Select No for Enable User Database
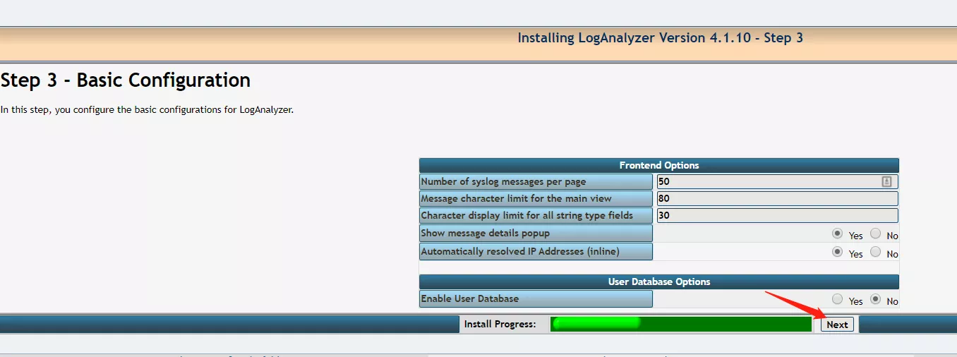 (x=875, y=299)
